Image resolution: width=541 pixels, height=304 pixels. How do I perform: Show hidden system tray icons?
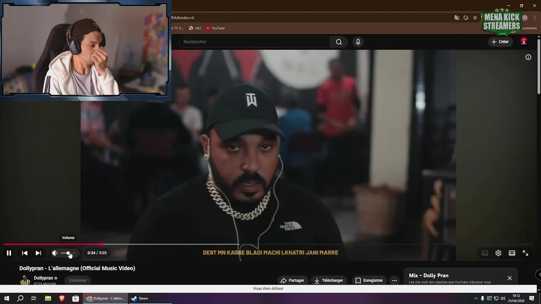(475, 299)
